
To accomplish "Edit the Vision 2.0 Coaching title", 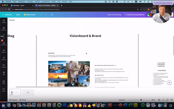I will [114, 14].
